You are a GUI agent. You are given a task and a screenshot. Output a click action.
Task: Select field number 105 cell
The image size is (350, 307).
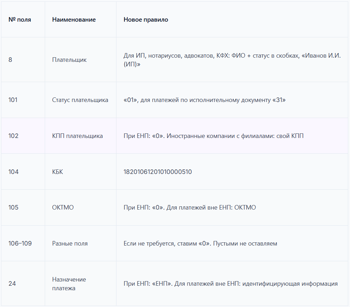(x=13, y=207)
